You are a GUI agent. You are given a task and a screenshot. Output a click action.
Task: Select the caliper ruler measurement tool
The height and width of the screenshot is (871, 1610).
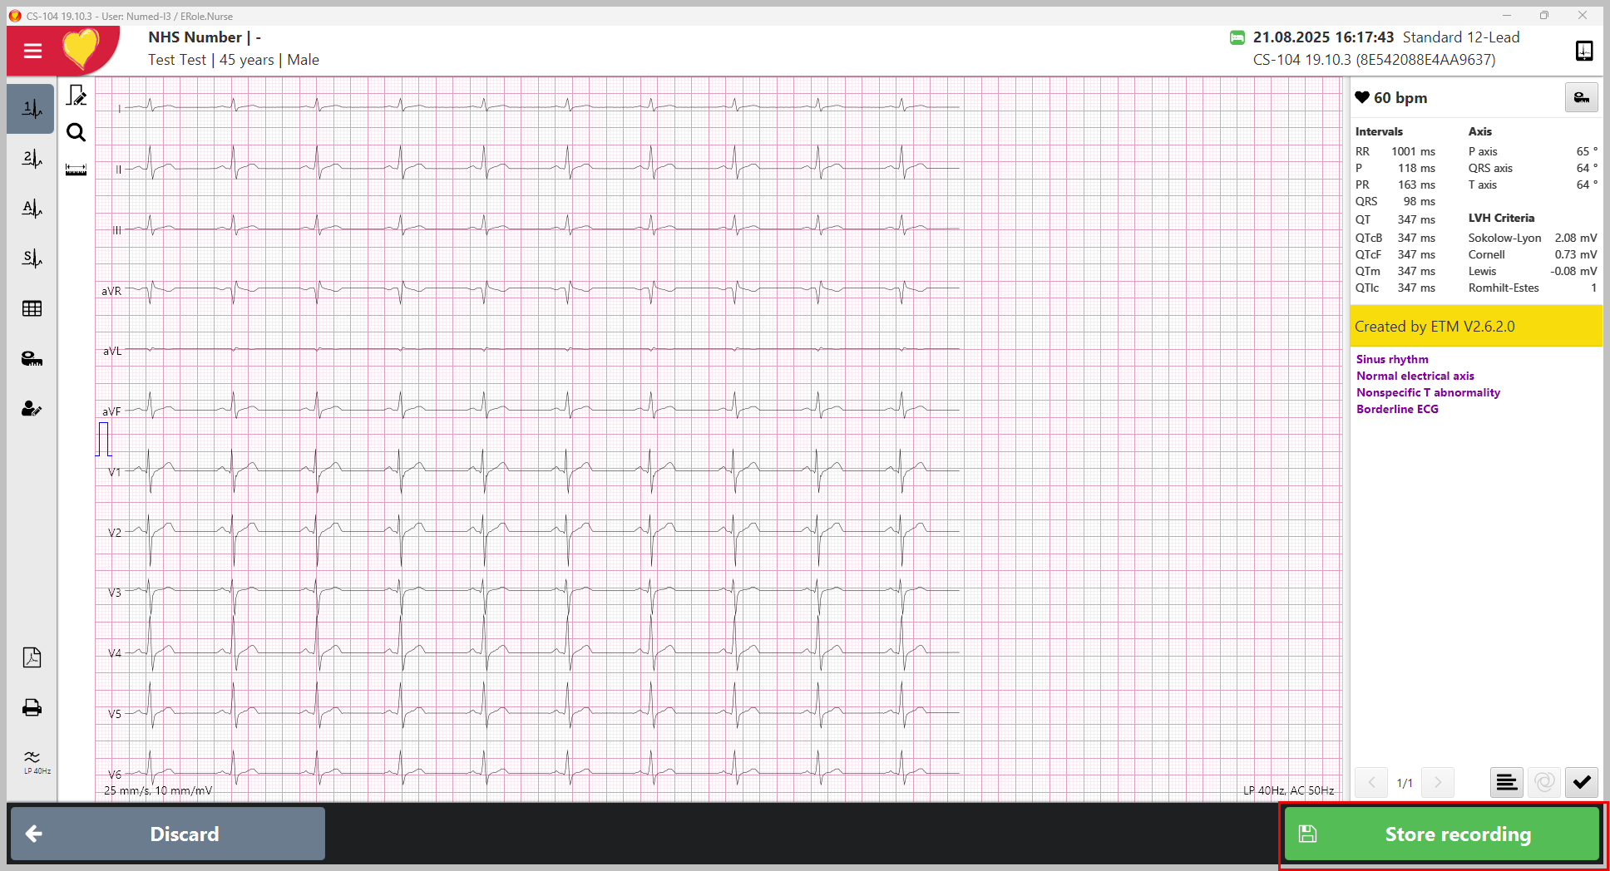(77, 170)
